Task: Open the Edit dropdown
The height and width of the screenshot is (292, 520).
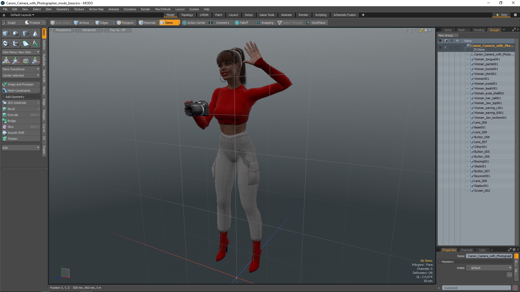Action: tap(21, 148)
